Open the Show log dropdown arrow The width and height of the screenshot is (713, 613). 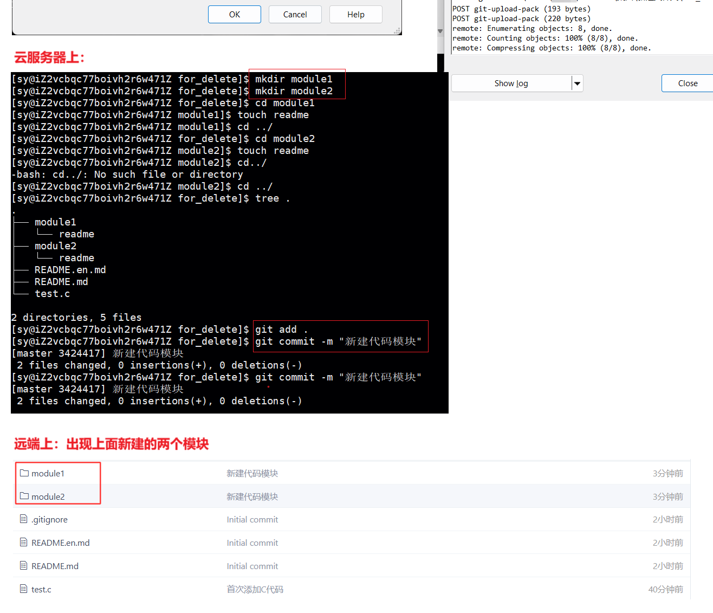pos(578,83)
